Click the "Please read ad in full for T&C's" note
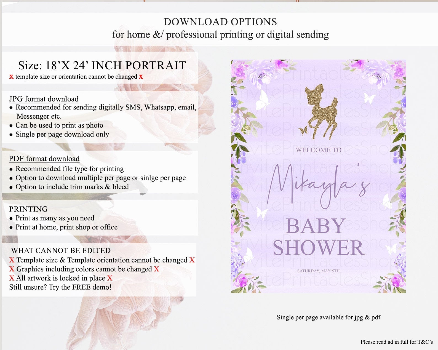Screen dimensions: 438x350 pyautogui.click(x=397, y=342)
